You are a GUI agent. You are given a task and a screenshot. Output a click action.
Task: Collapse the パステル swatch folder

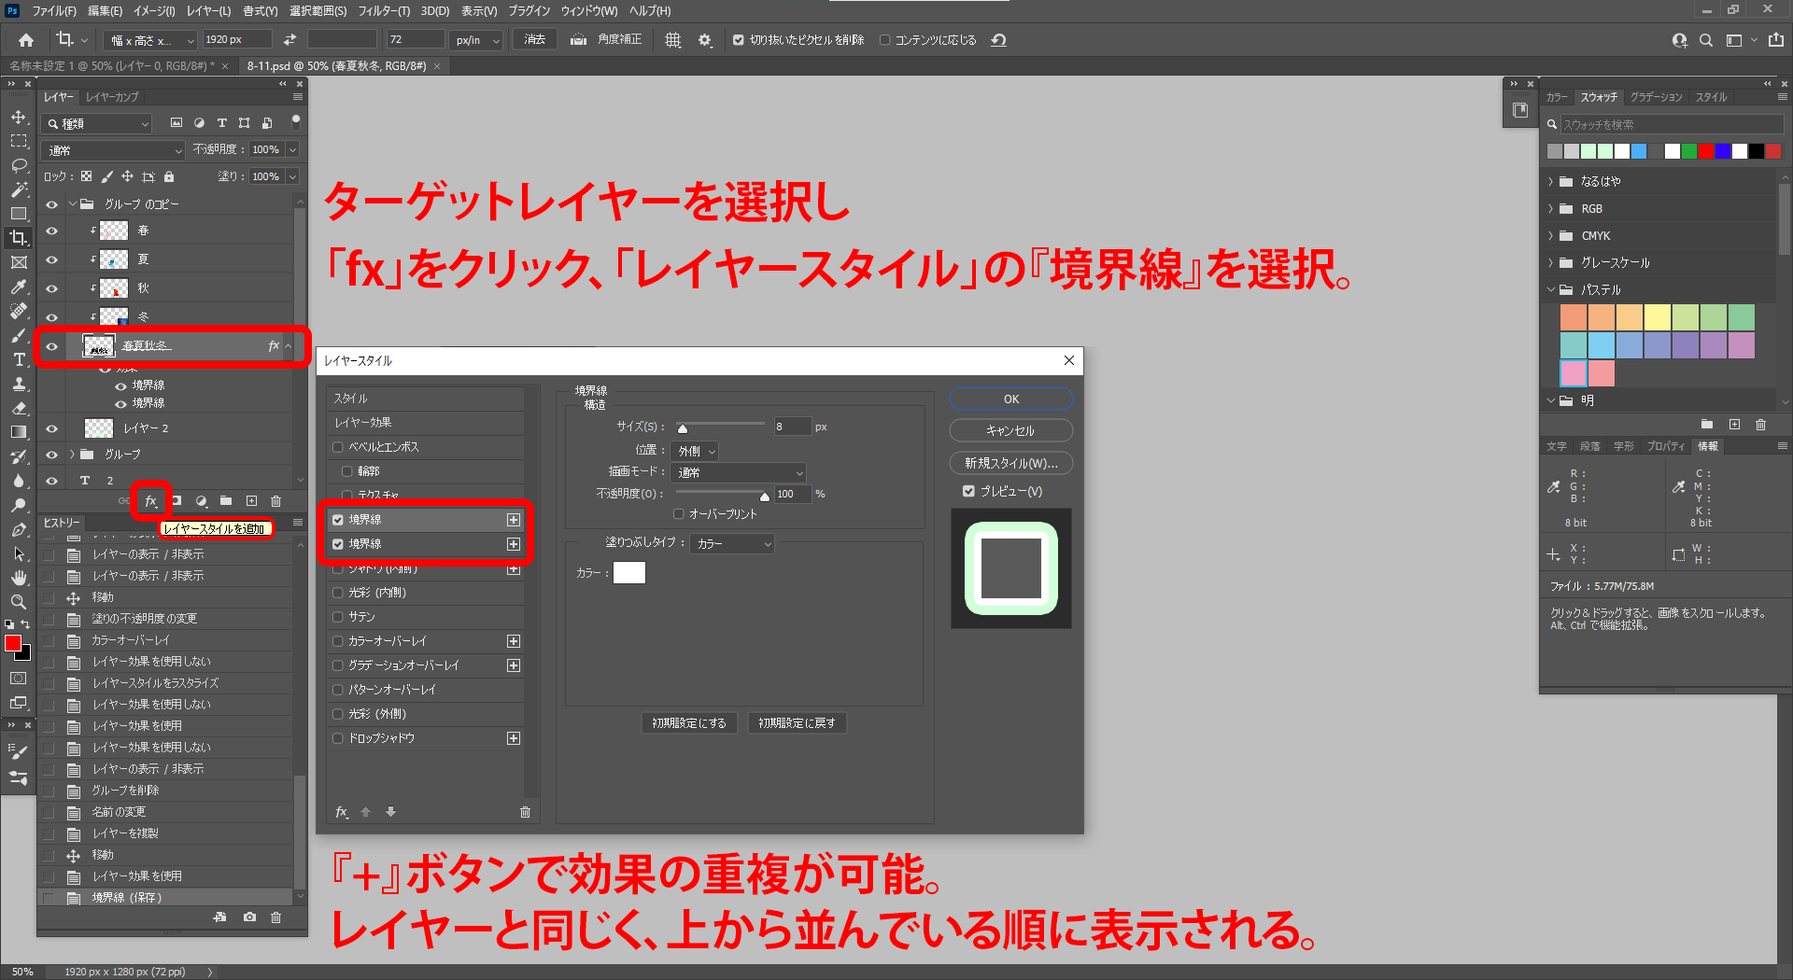(x=1551, y=290)
